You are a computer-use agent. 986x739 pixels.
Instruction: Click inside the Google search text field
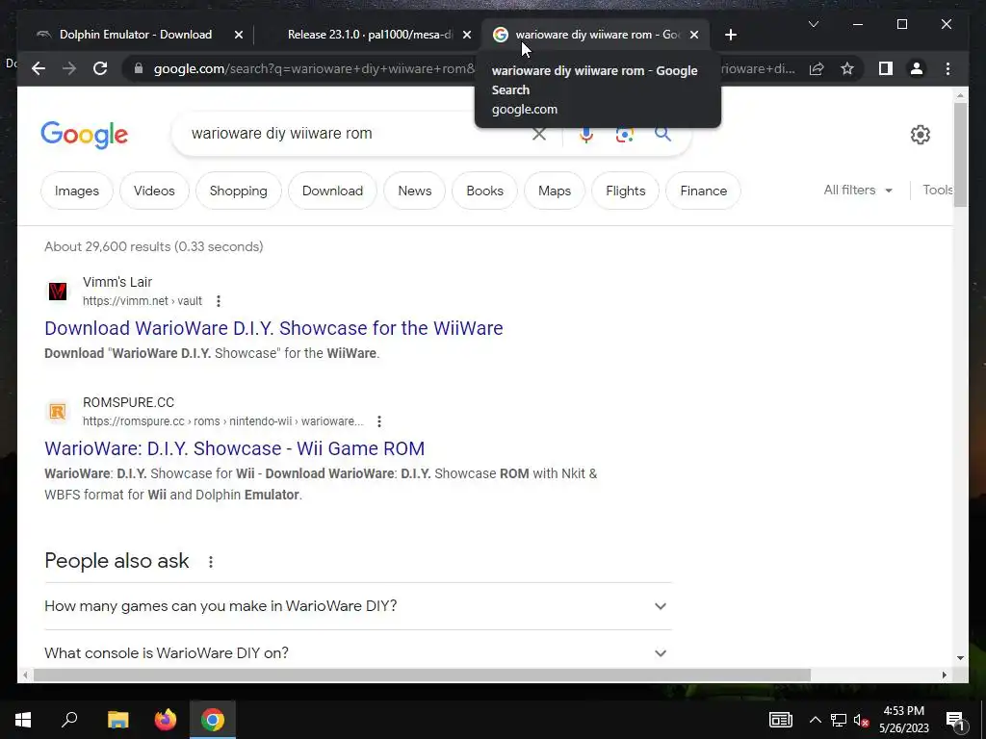[358, 133]
